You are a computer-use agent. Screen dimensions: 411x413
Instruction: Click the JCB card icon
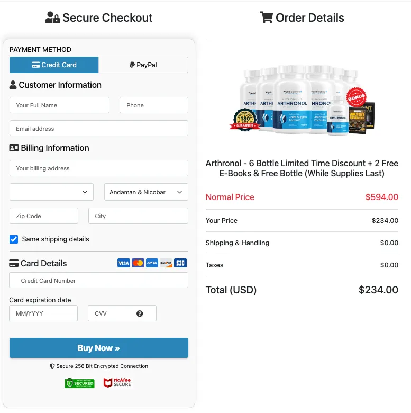pos(180,263)
